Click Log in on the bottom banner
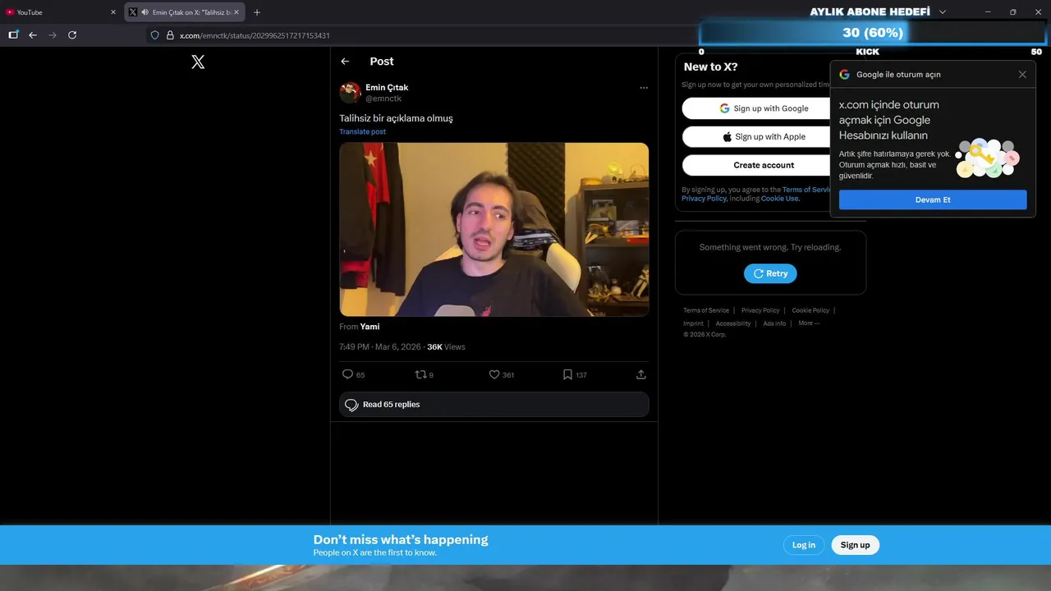Image resolution: width=1051 pixels, height=591 pixels. pos(804,545)
